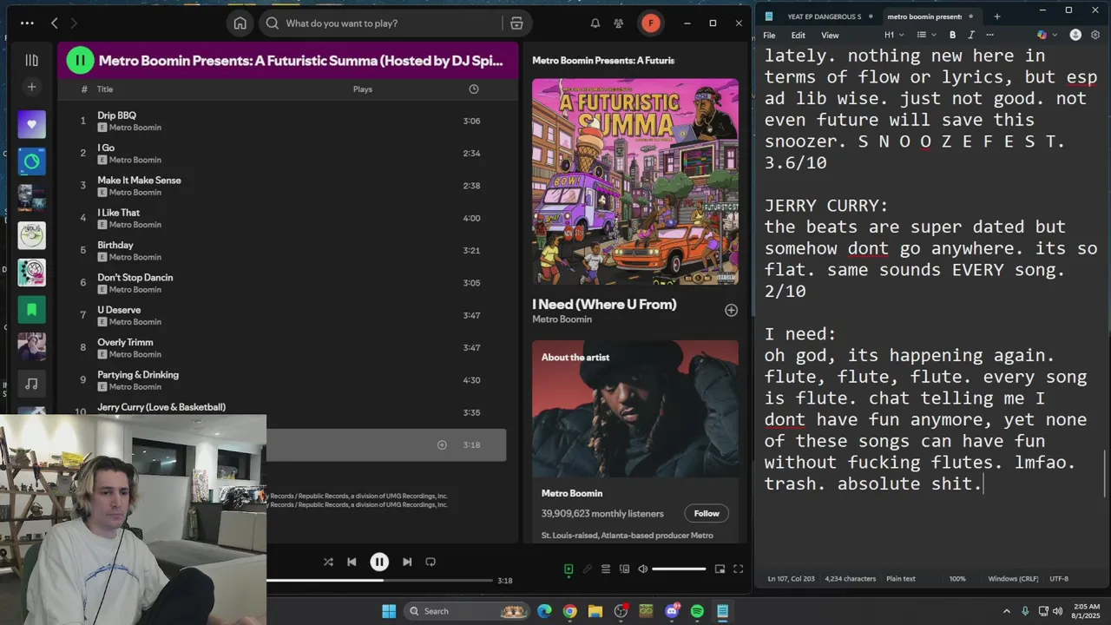Image resolution: width=1111 pixels, height=625 pixels.
Task: Open the play queue
Action: 606,569
